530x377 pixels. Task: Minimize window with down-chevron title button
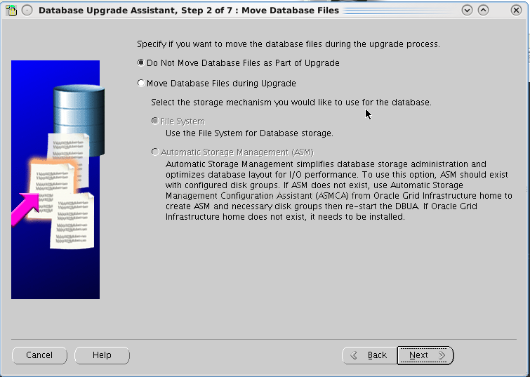(x=467, y=10)
